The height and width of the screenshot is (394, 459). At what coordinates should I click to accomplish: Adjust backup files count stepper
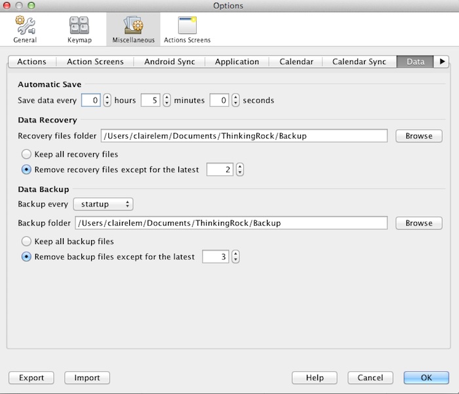[235, 257]
